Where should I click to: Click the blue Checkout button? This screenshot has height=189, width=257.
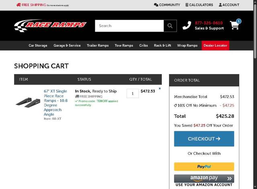click(204, 139)
